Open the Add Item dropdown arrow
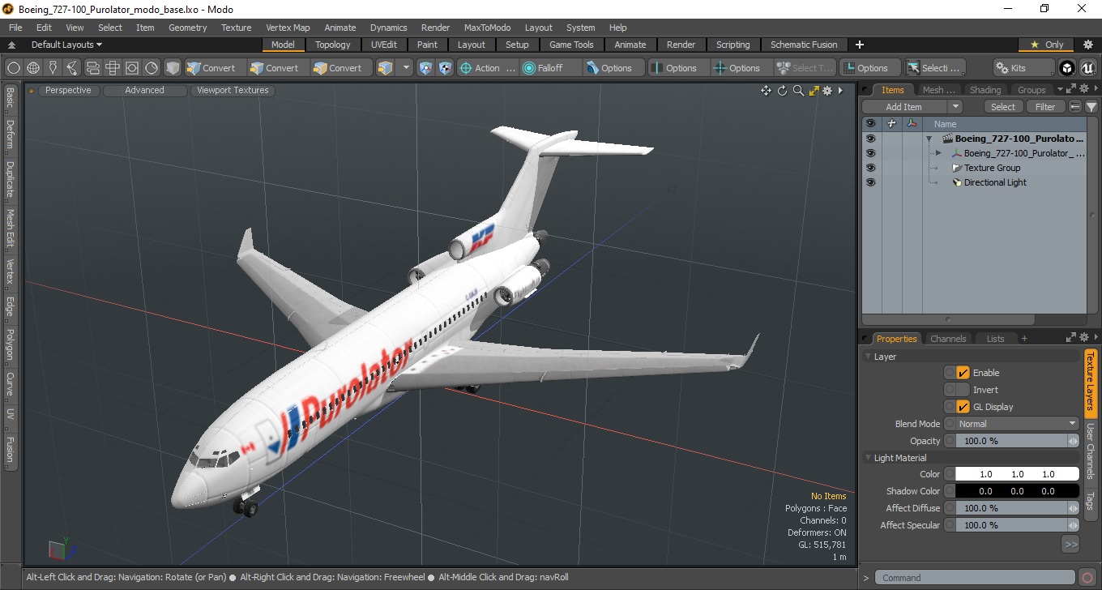 955,107
